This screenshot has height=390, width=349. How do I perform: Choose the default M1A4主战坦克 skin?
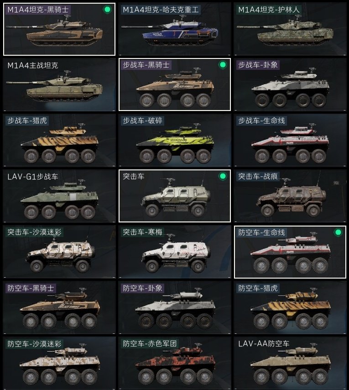click(x=59, y=84)
